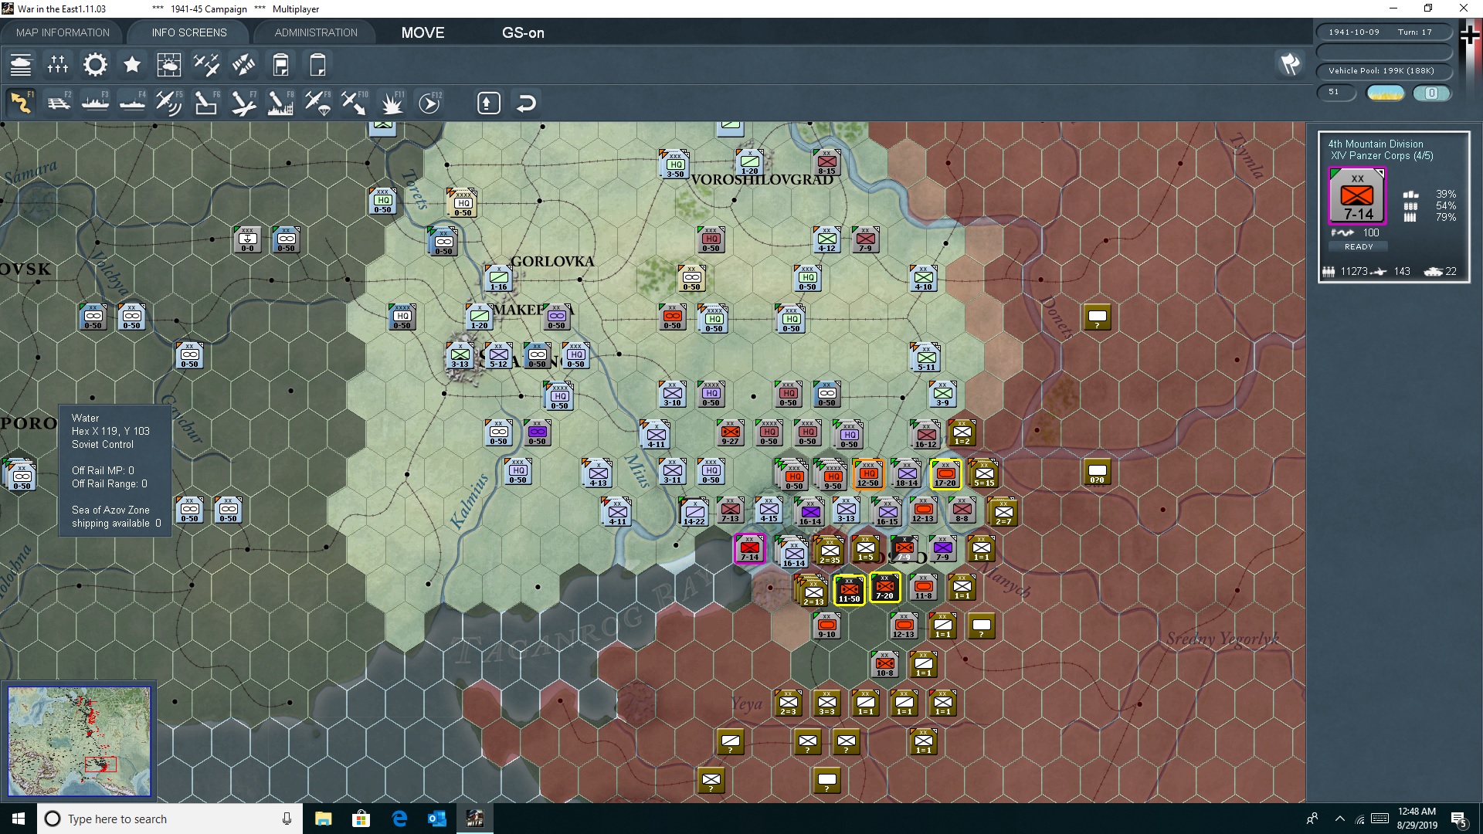Open the save game screen

point(280,65)
